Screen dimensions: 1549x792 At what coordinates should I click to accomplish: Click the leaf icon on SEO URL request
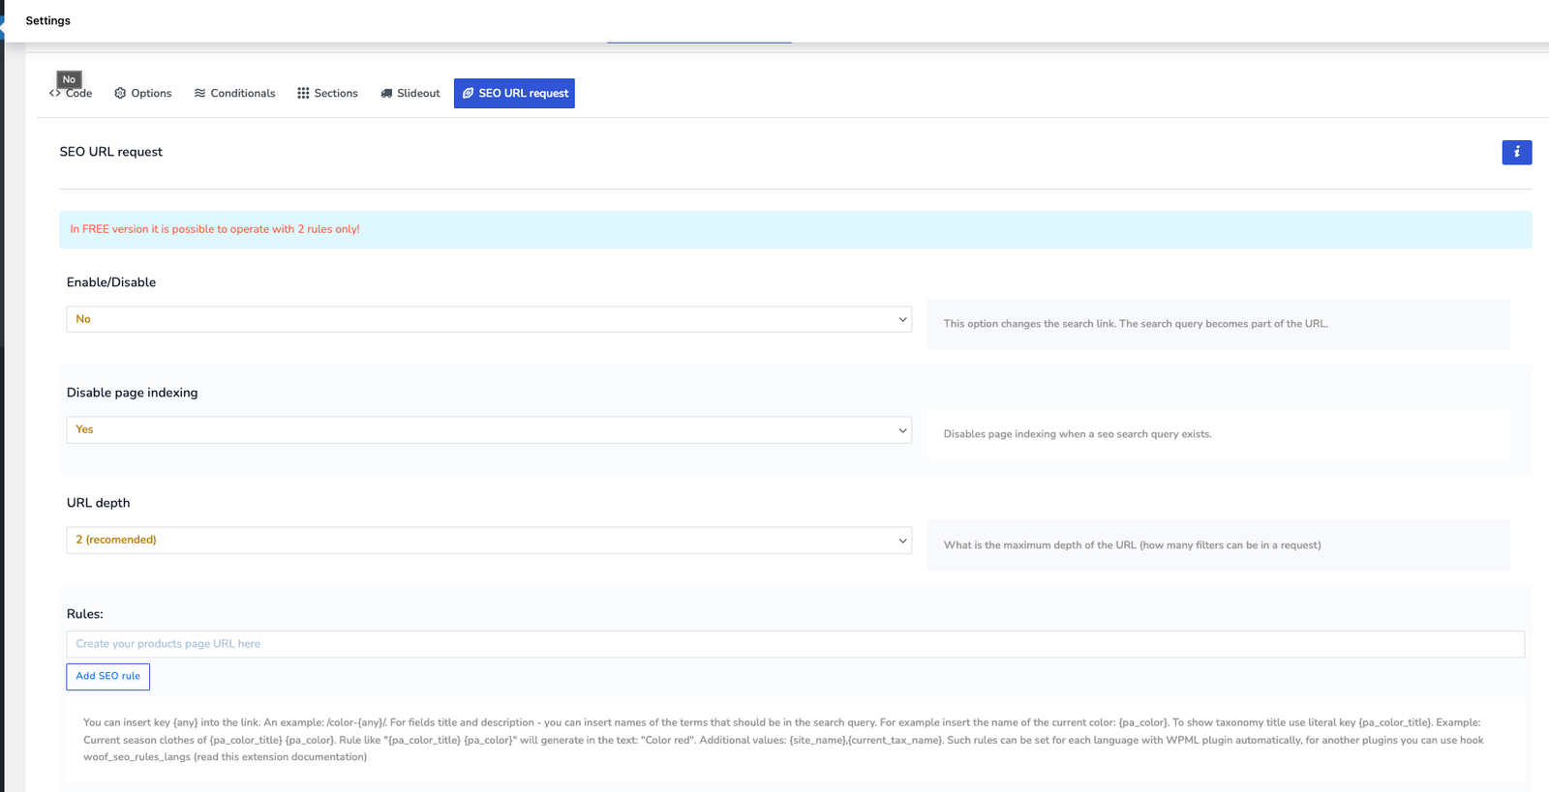pos(468,94)
